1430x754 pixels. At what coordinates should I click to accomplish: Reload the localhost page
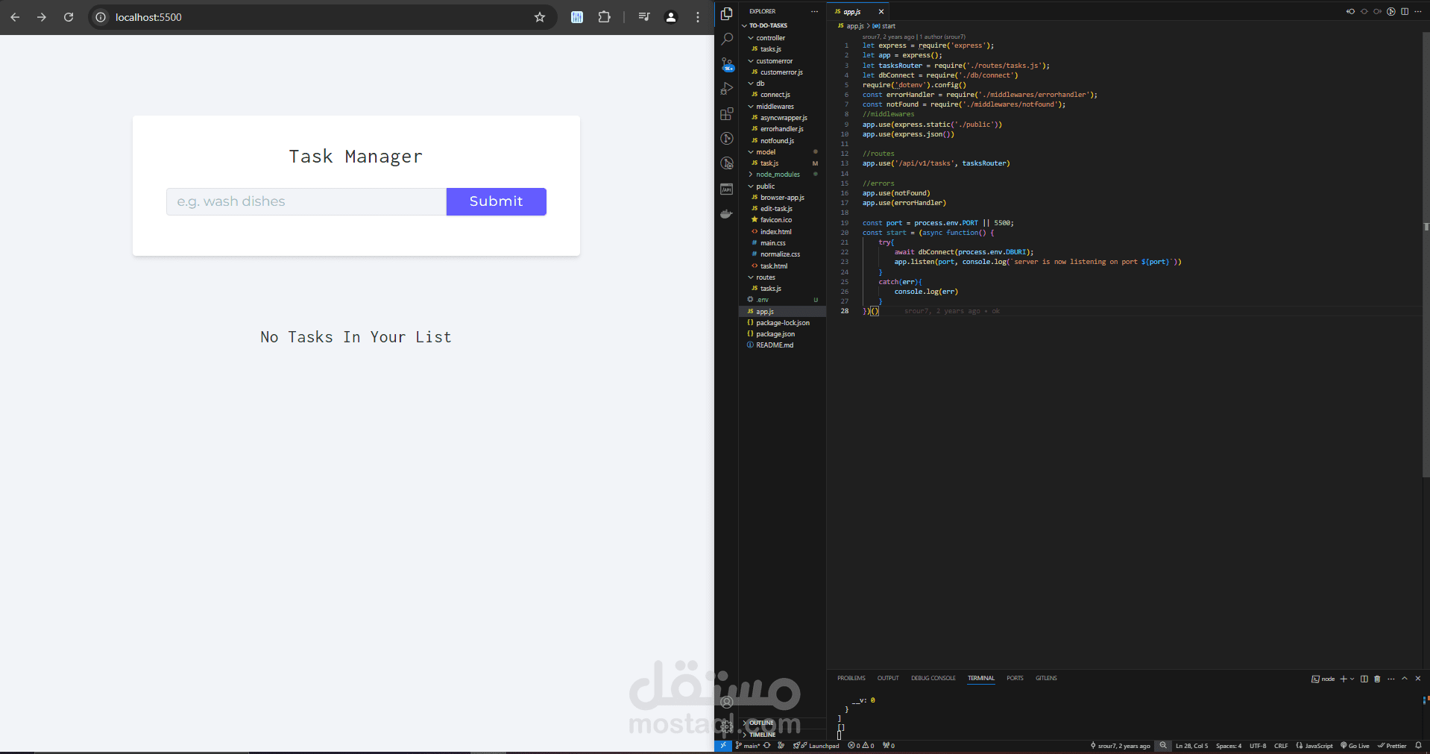[x=69, y=17]
